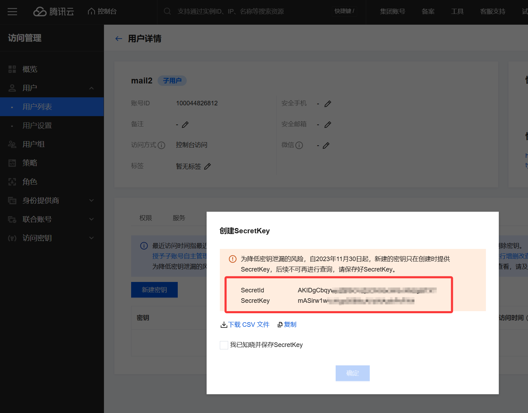Edit the 安全邮箱 pencil icon
The width and height of the screenshot is (528, 413).
tap(328, 124)
